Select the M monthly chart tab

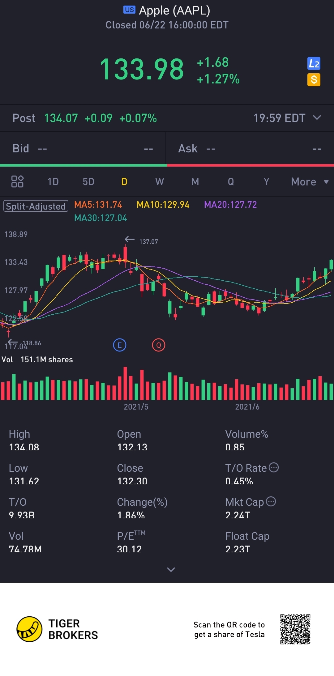[x=195, y=182]
